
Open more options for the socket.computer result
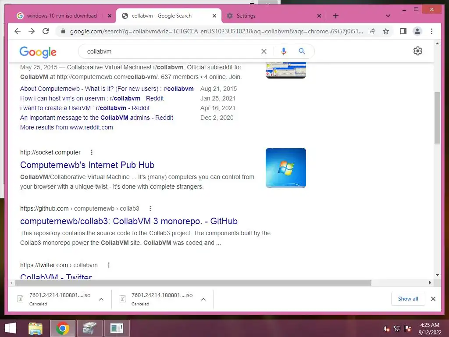point(92,152)
